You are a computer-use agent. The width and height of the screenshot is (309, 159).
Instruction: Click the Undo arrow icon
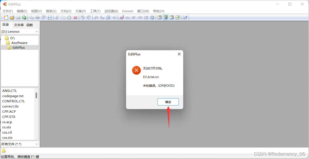pos(83,18)
